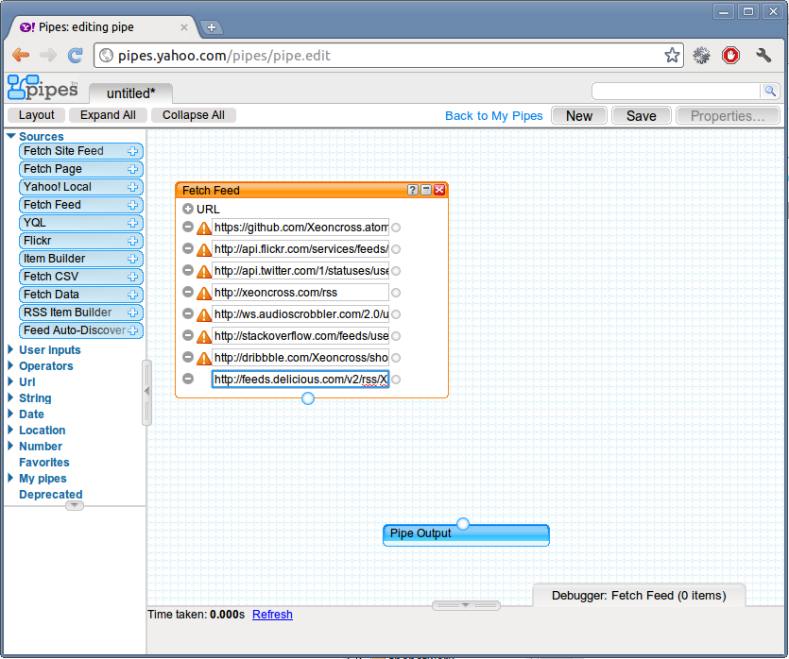Remove the github.com URL row
This screenshot has height=659, width=789.
pos(188,227)
